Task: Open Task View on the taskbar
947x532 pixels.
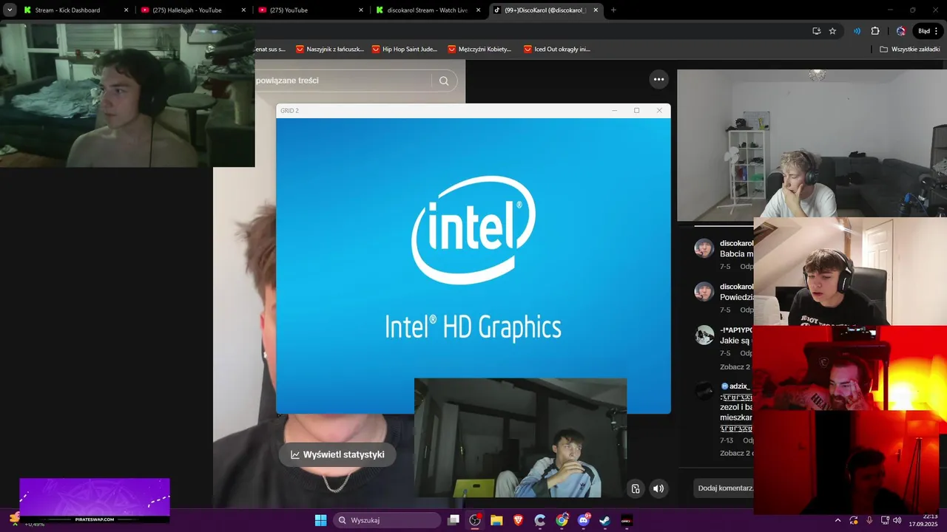Action: 454,520
